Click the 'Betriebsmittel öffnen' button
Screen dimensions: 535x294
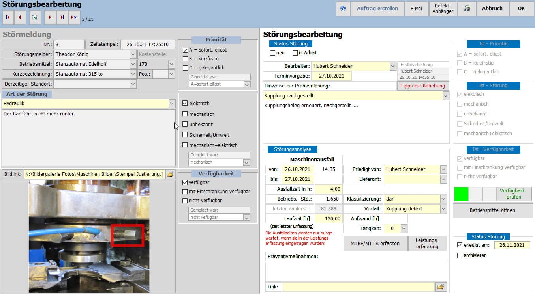(x=492, y=210)
